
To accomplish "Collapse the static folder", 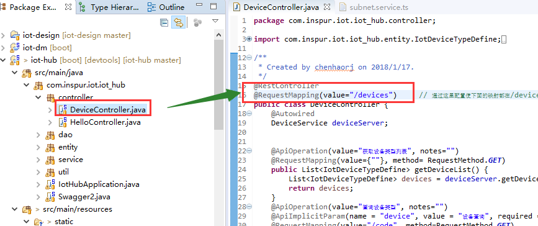I will pyautogui.click(x=27, y=222).
